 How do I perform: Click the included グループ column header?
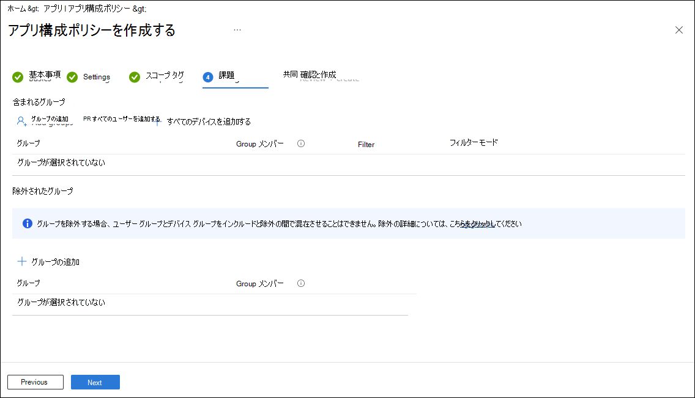point(28,143)
